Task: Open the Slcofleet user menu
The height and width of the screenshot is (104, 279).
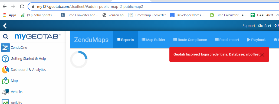Action: (265, 26)
